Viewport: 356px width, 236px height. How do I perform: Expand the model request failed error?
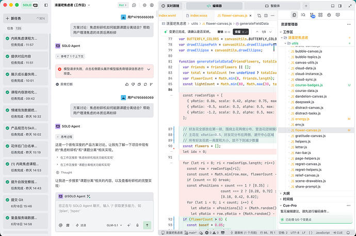[x=149, y=69]
